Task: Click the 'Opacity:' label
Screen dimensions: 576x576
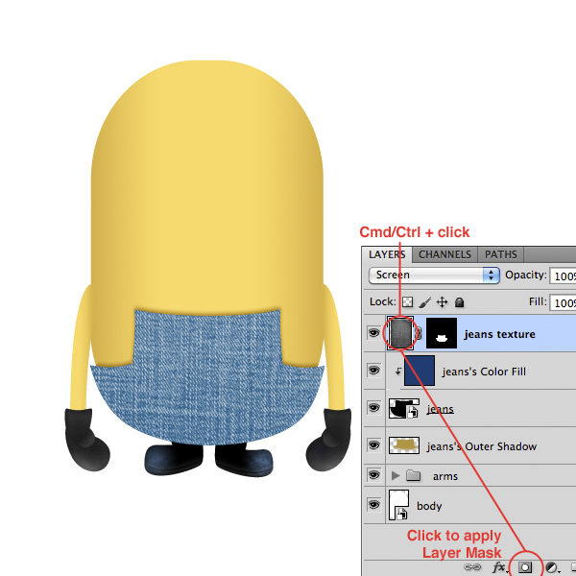Action: (526, 276)
